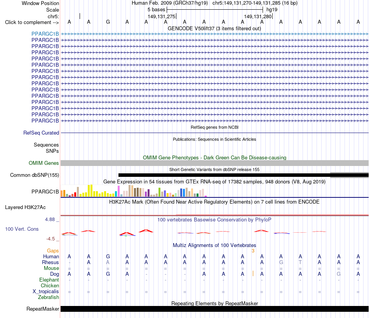Click the dbSNP release 155 title
The image size is (369, 318).
(x=214, y=169)
